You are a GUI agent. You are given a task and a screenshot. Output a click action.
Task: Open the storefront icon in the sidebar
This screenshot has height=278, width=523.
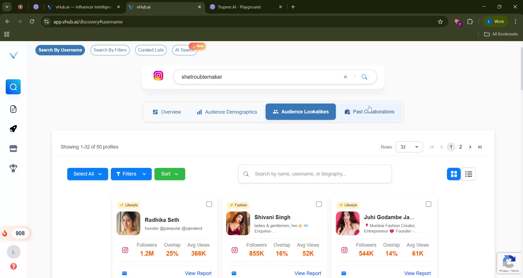coord(13,148)
